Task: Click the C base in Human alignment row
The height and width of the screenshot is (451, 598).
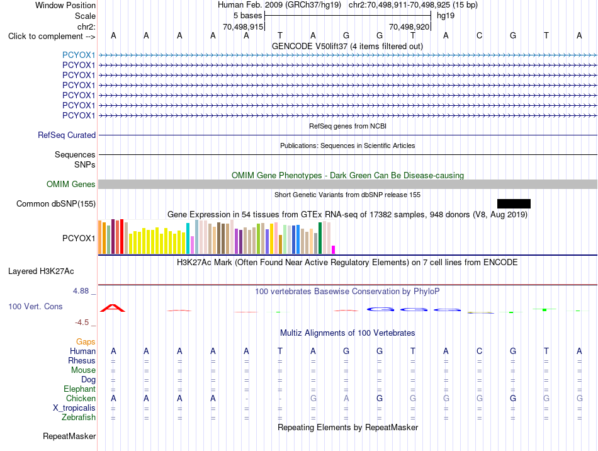Action: click(x=480, y=351)
